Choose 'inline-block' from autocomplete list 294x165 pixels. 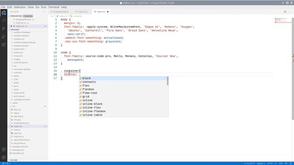tap(123, 104)
